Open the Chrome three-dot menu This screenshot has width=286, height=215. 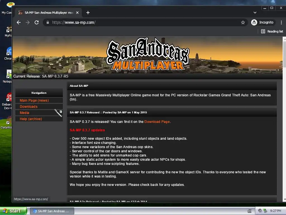point(281,22)
